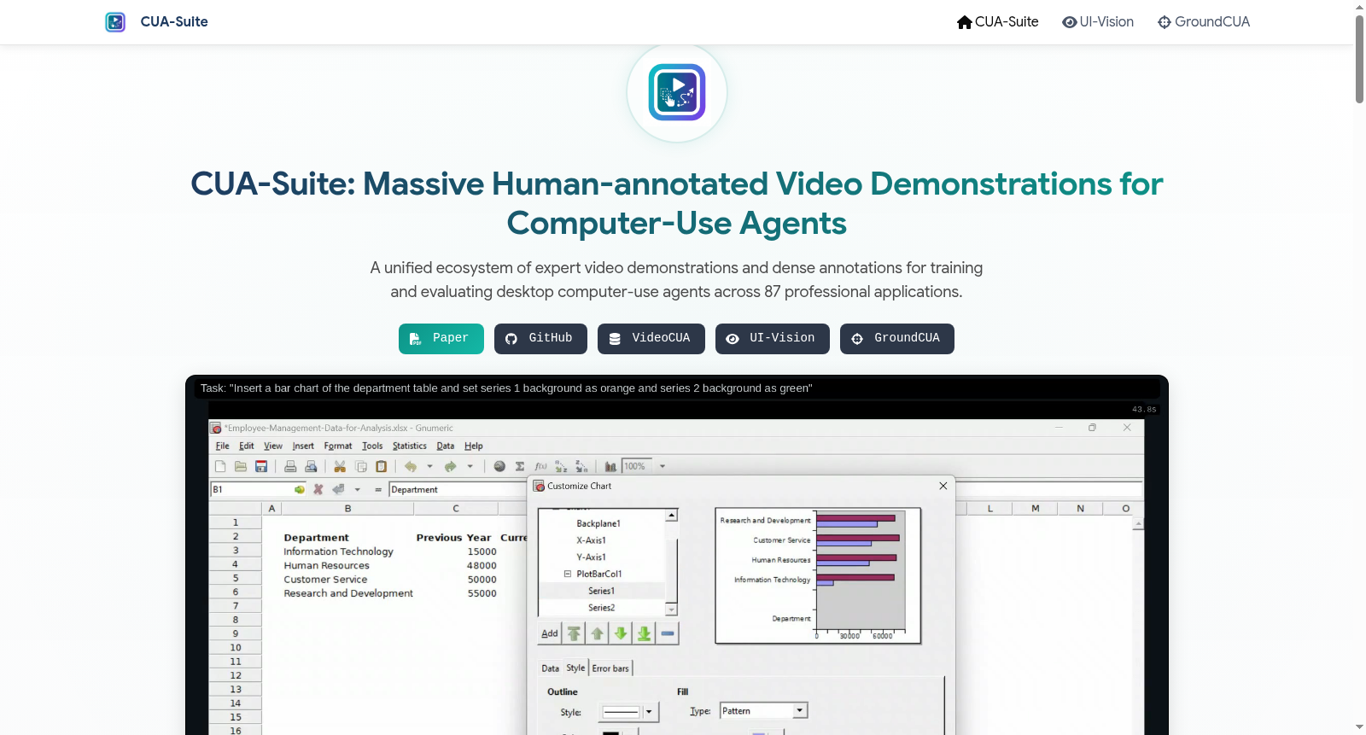
Task: Open the Outline Style line dropdown
Action: click(x=628, y=712)
